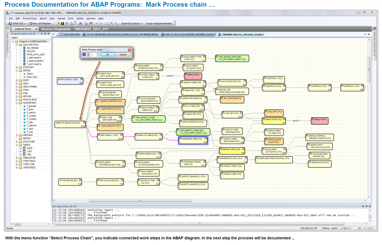The image size is (382, 245).
Task: Click the Delete (X) toolbar icon
Action: pos(66,23)
